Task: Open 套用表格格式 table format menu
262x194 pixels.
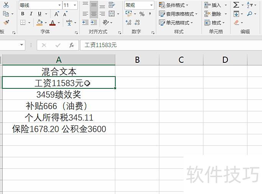Action: [178, 14]
